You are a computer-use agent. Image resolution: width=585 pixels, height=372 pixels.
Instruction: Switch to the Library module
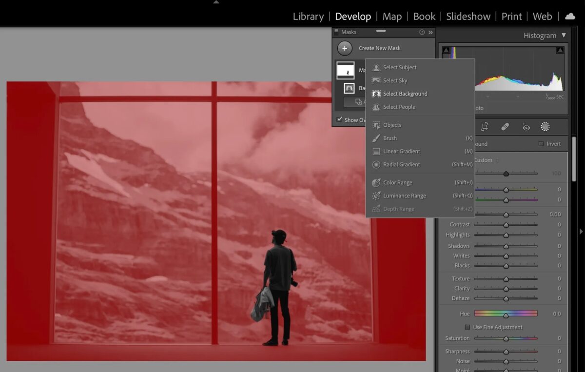308,16
